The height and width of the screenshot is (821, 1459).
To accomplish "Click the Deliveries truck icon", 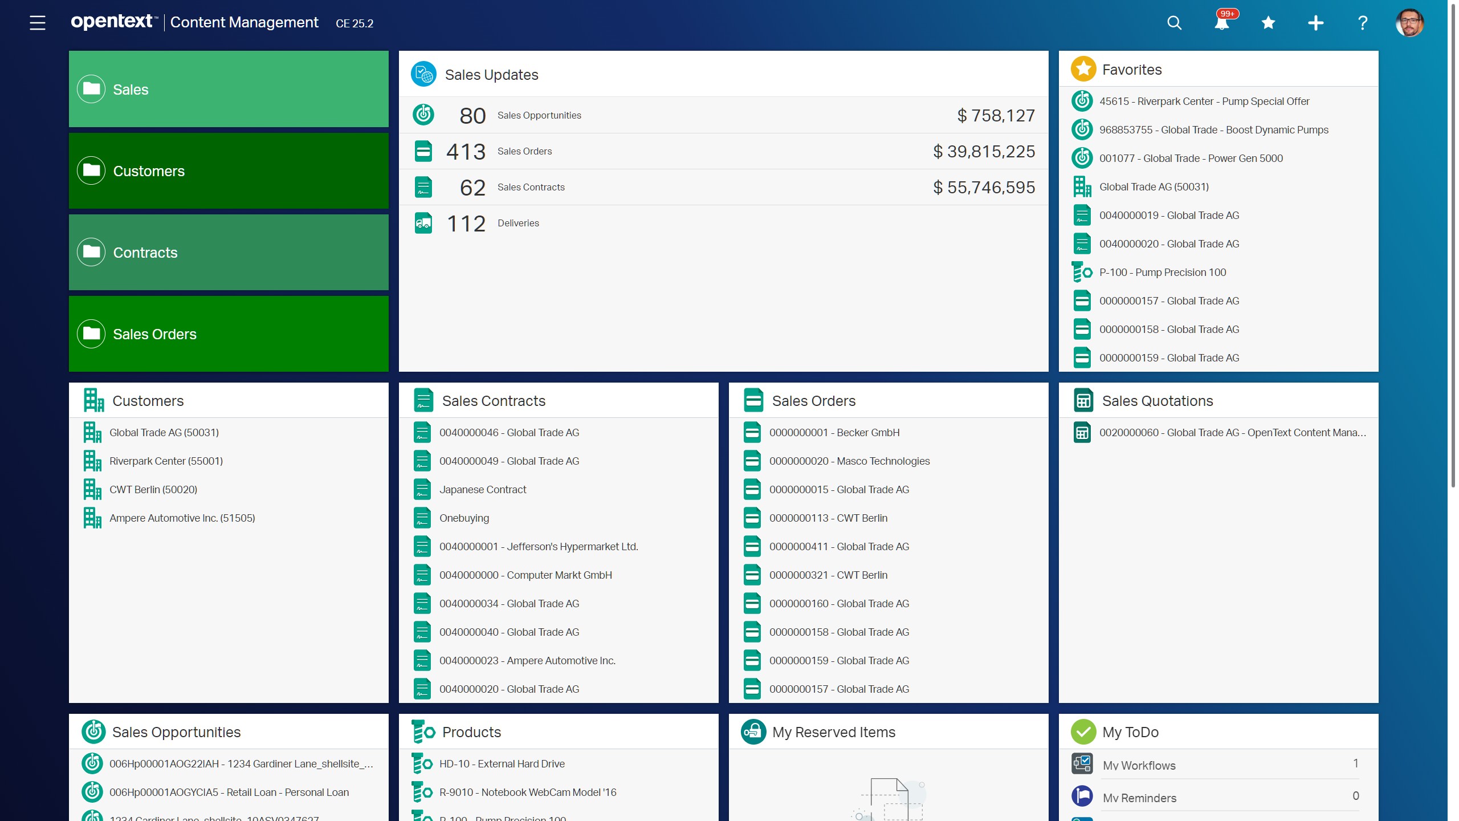I will tap(423, 223).
